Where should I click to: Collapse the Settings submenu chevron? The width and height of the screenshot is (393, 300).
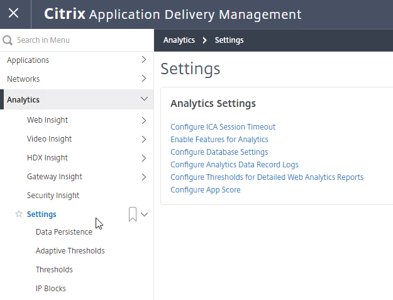pos(145,214)
